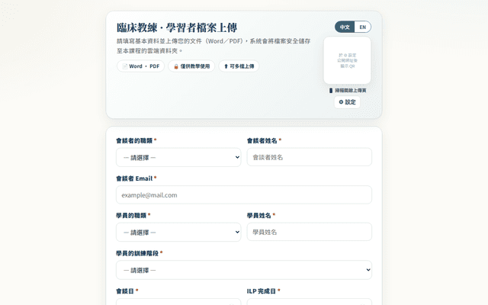This screenshot has width=488, height=305.
Task: Click the 學員姓名 input field
Action: coord(310,232)
